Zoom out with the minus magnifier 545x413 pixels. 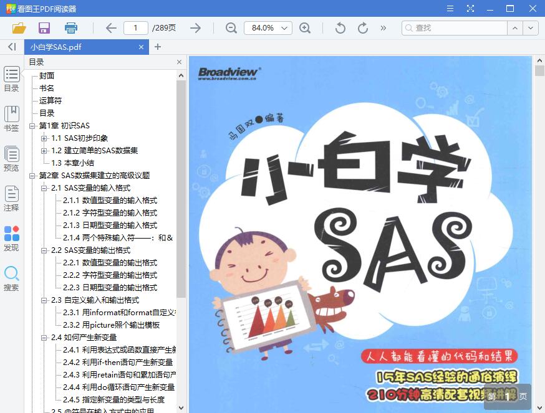pos(231,28)
